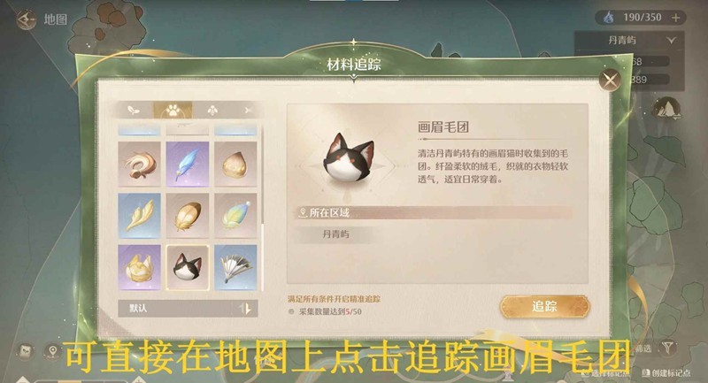Click the 地图 back icon
This screenshot has height=383, width=708.
click(x=27, y=19)
